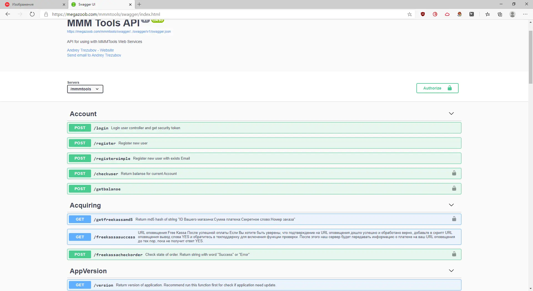This screenshot has width=533, height=291.
Task: Go back to the previous page
Action: tap(8, 14)
